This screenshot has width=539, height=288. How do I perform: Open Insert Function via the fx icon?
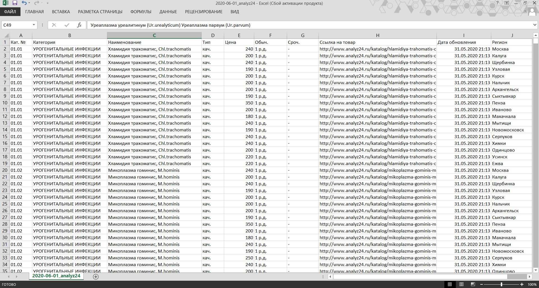(79, 25)
